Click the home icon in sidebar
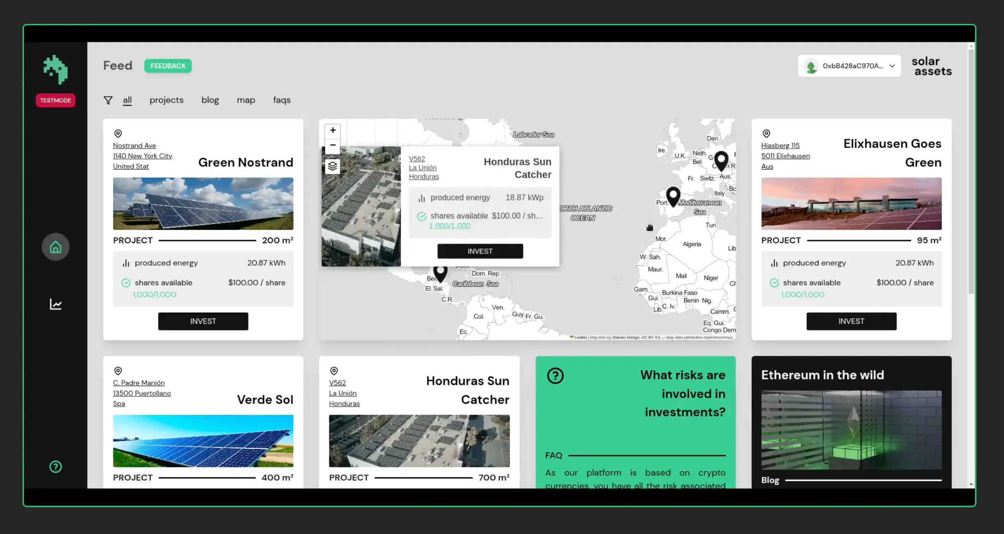1004x534 pixels. coord(56,247)
